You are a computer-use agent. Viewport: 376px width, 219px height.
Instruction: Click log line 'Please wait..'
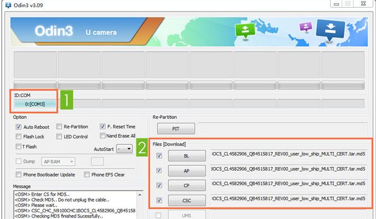(x=36, y=205)
